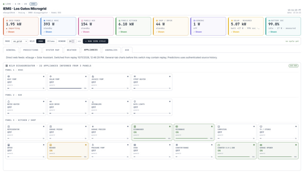Image resolution: width=304 pixels, height=173 pixels.
Task: Open the Ask tab
Action: coord(127,50)
